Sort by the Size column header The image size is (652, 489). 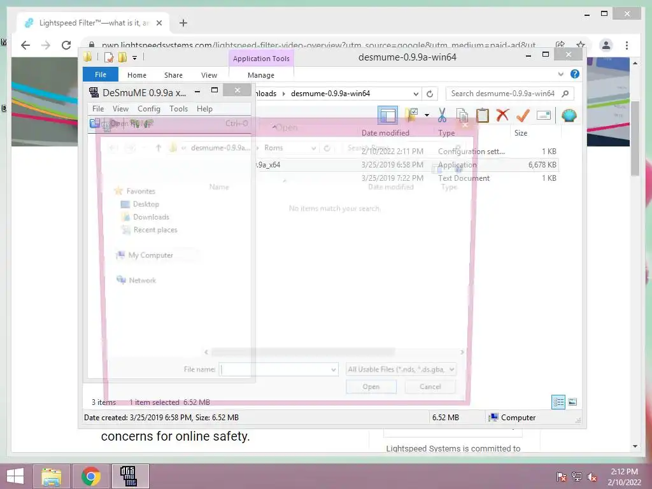(x=521, y=132)
